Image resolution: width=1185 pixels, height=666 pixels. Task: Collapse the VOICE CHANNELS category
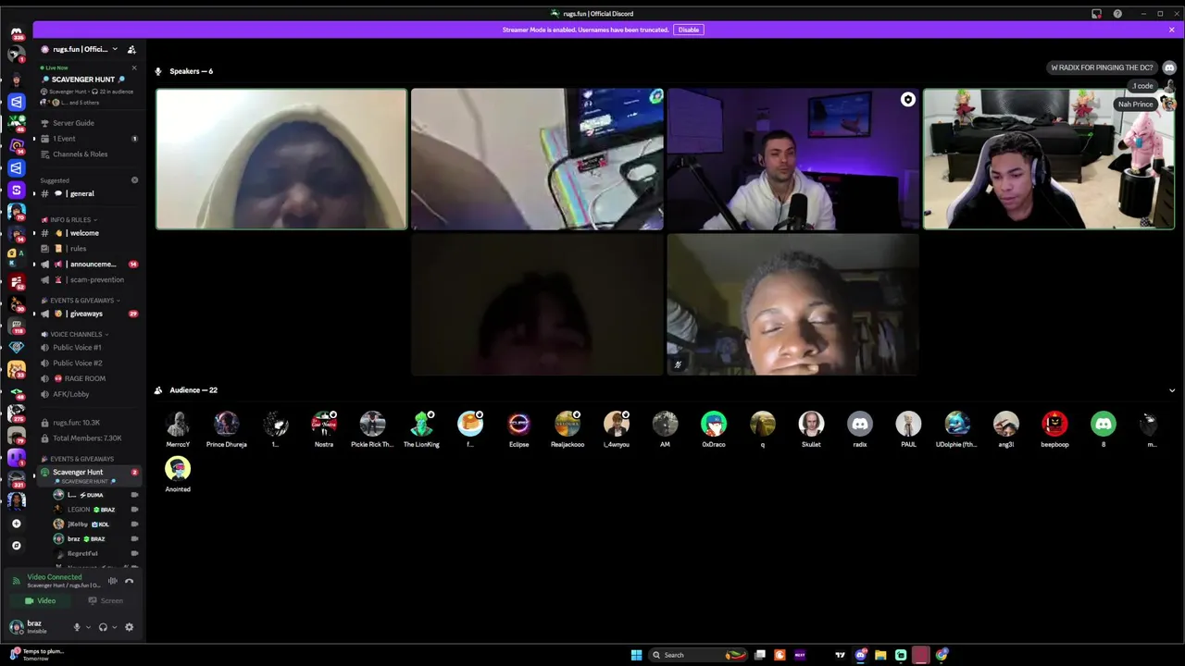[74, 334]
